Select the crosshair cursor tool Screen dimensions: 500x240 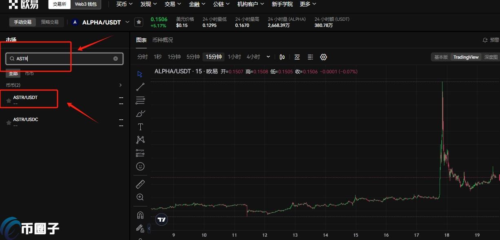tap(140, 74)
